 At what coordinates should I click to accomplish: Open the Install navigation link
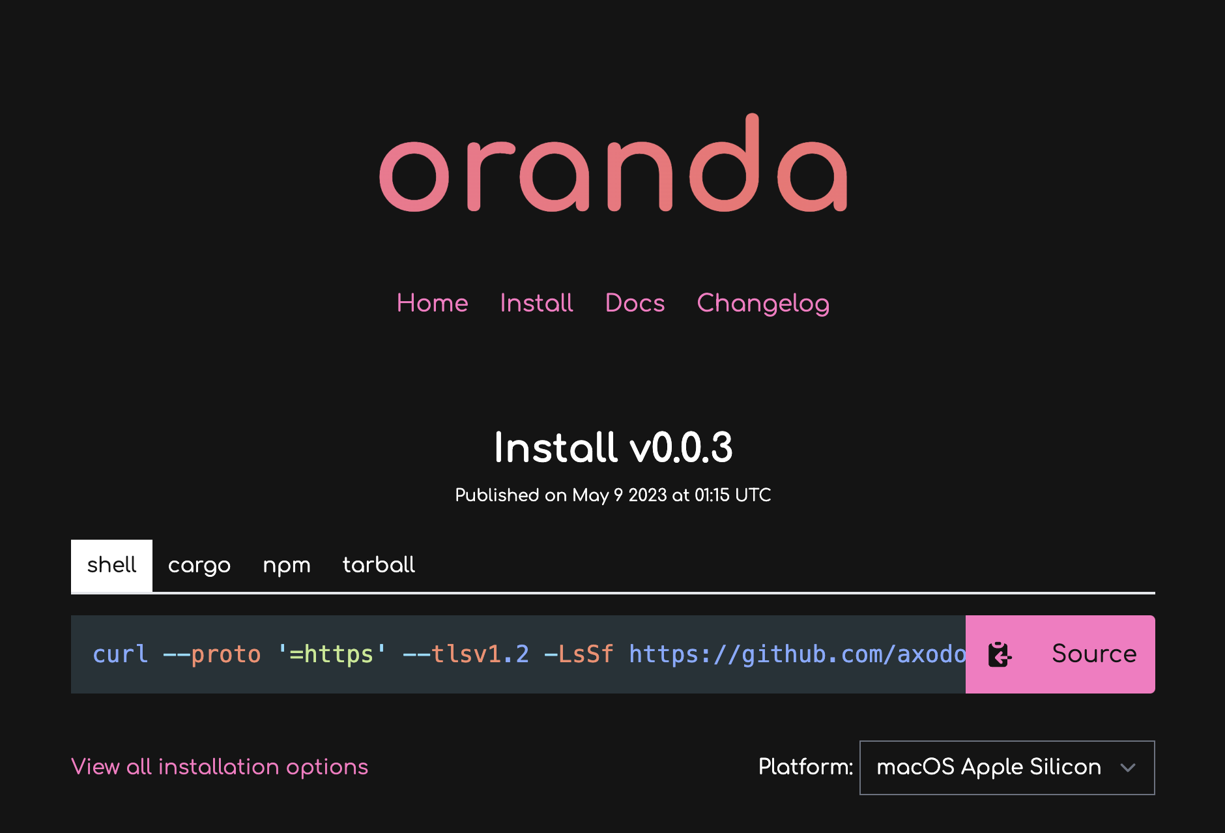tap(536, 303)
